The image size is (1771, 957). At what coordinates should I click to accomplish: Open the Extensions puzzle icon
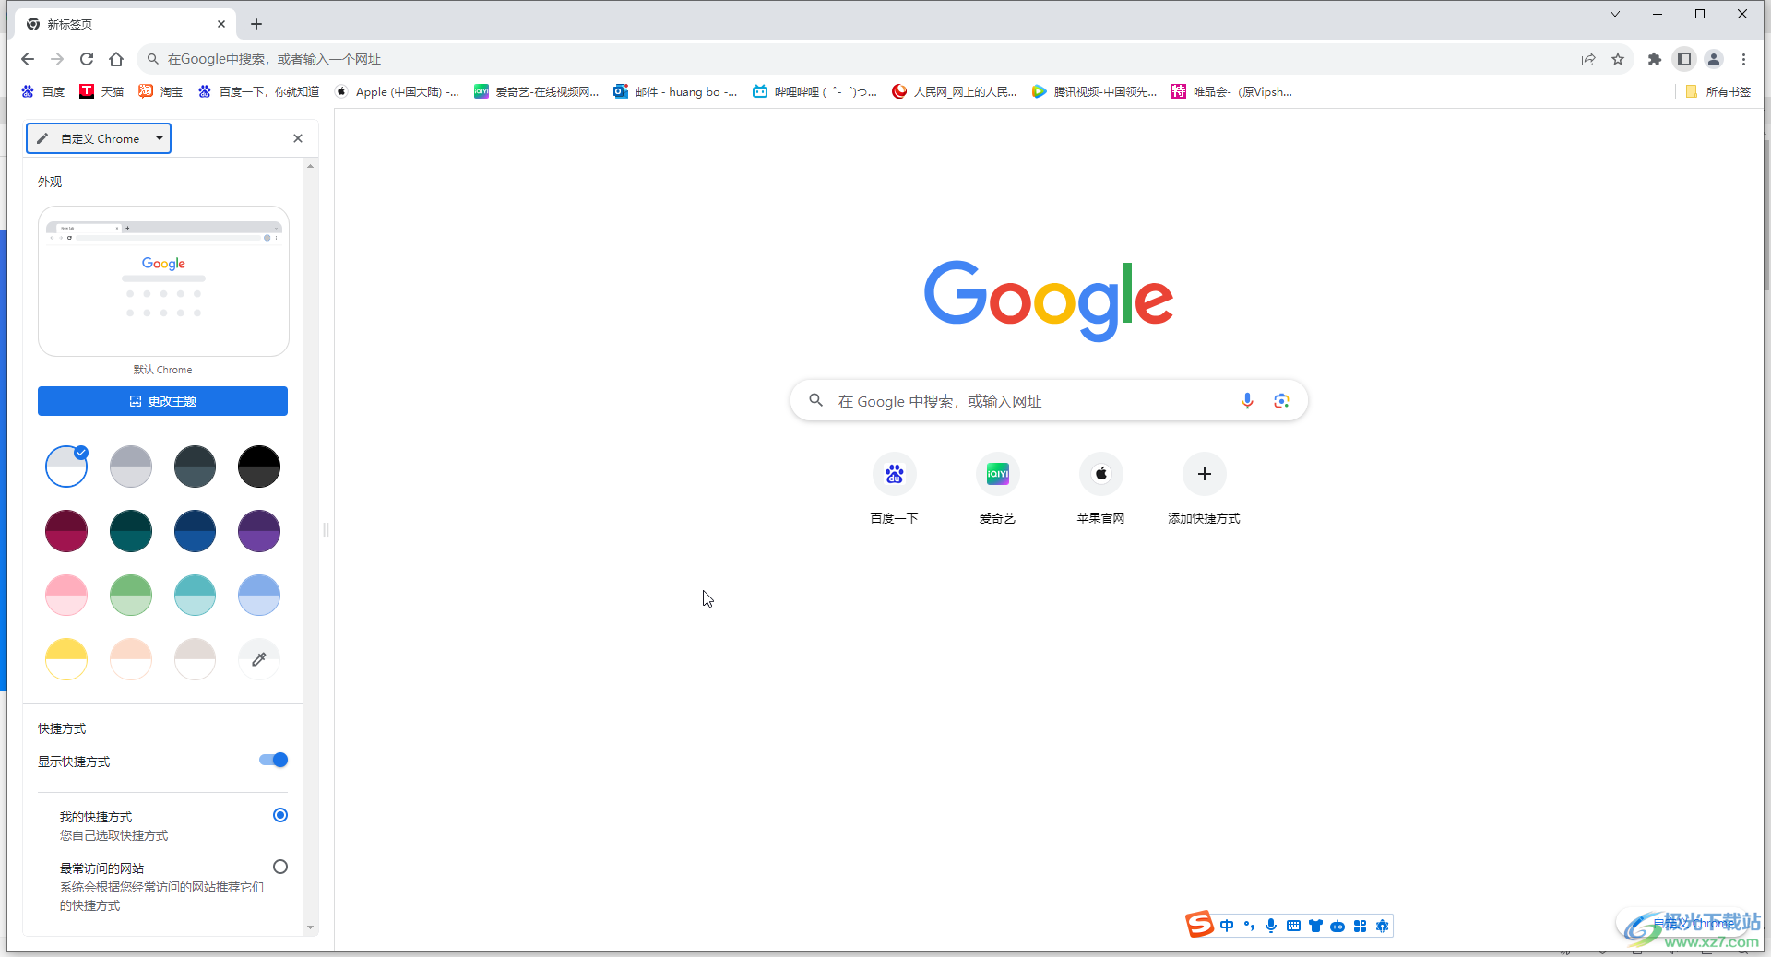click(1655, 59)
